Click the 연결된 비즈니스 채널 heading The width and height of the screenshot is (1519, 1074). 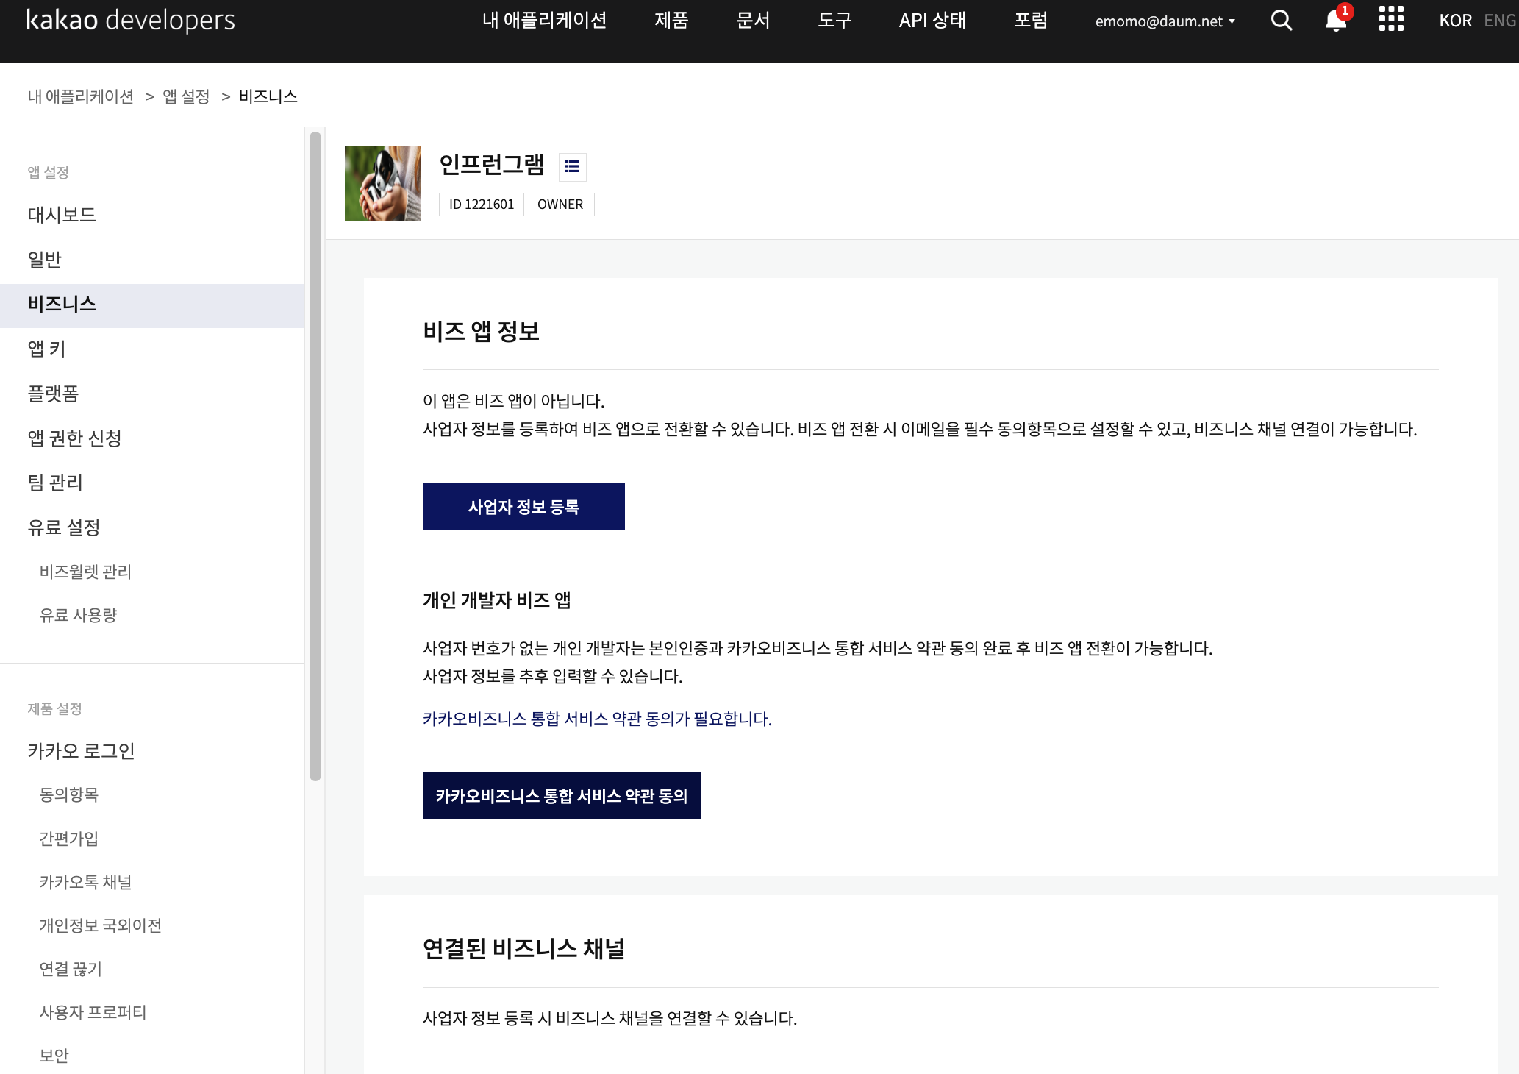pos(523,949)
